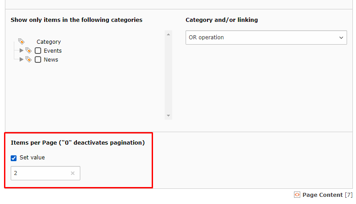
Task: Select the Events label in tree
Action: 53,51
